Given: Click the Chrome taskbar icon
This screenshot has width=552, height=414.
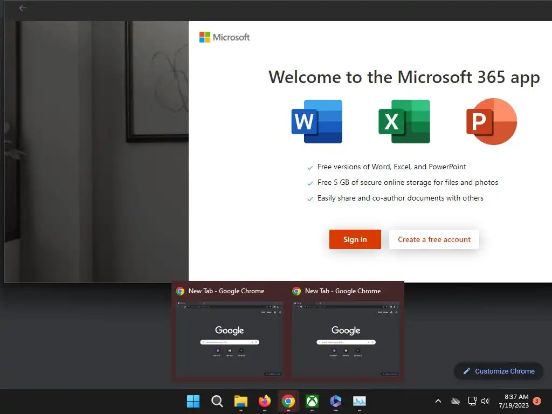Looking at the screenshot, I should [288, 401].
